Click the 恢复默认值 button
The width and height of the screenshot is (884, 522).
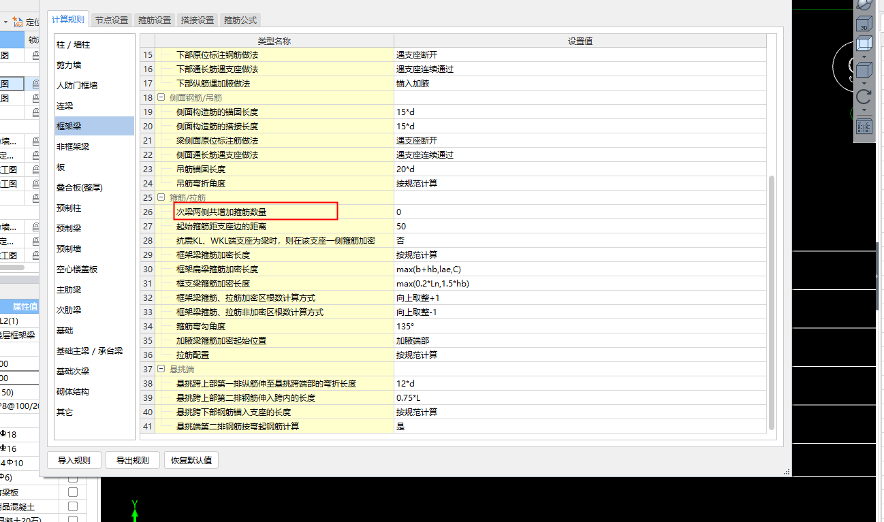(x=191, y=460)
